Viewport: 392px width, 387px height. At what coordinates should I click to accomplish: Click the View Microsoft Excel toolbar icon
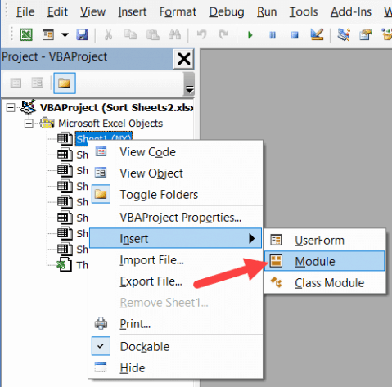26,35
